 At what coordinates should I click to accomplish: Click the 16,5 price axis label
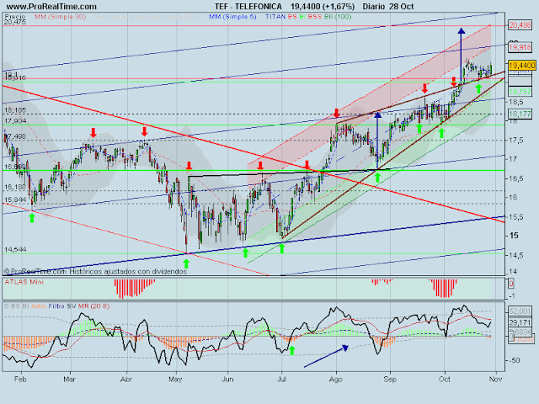(x=516, y=178)
